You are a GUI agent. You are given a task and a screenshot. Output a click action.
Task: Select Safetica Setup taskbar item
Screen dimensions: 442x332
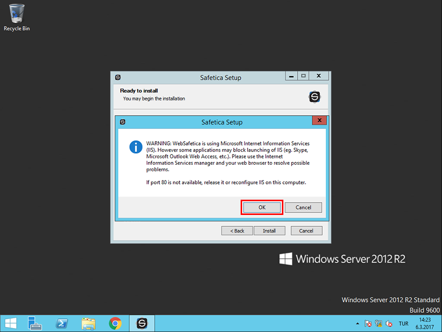tap(142, 324)
